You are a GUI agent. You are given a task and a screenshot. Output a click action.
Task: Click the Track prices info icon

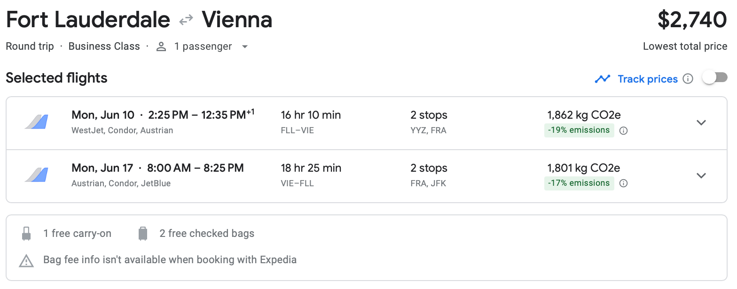point(688,79)
